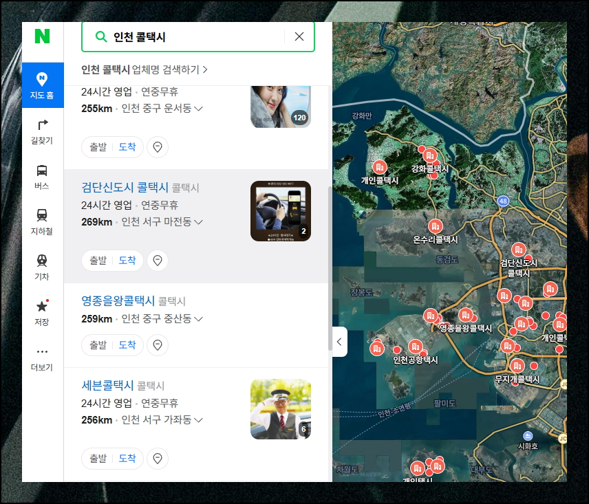This screenshot has height=504, width=589.
Task: Click the location pin for 세븐콜택시
Action: click(x=158, y=459)
